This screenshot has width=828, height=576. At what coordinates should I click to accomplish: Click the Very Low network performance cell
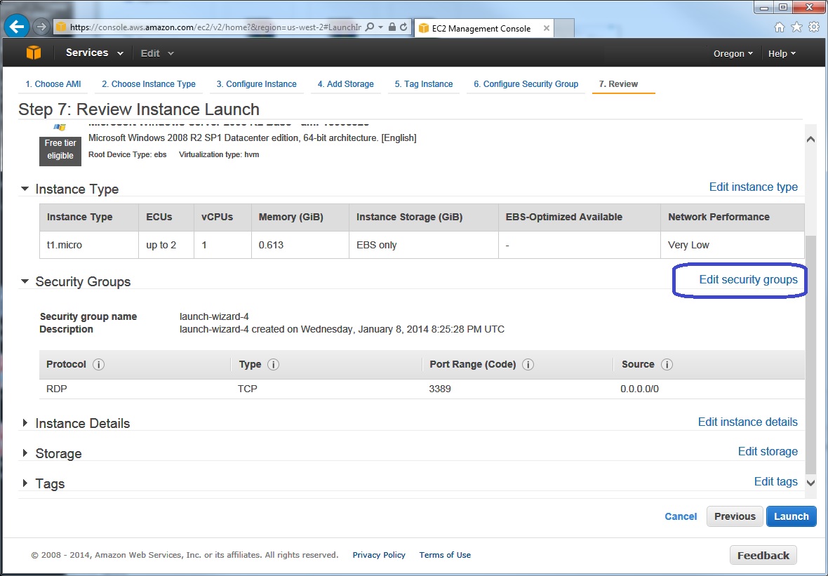click(x=732, y=245)
